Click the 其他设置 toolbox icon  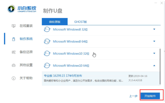coord(13,65)
